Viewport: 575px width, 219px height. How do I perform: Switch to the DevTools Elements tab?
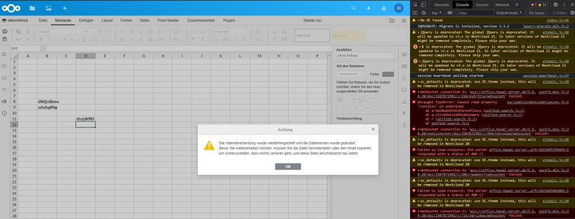tap(442, 5)
